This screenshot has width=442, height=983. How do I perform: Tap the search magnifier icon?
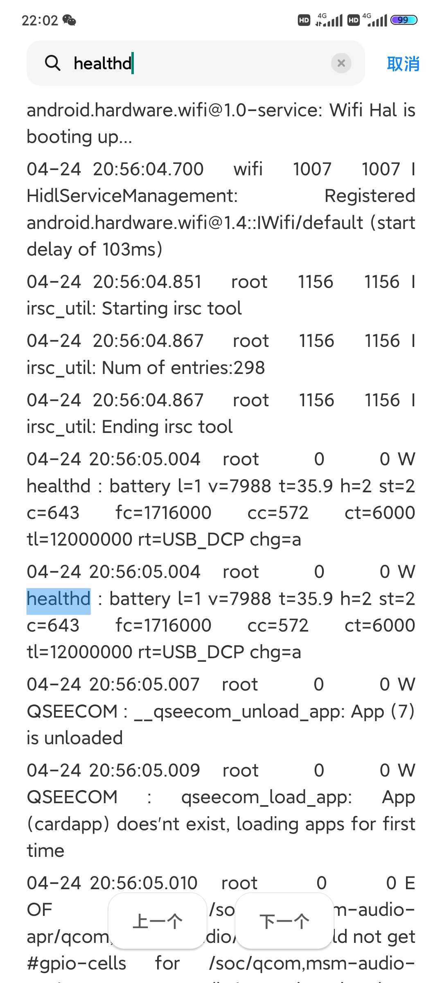click(x=52, y=63)
